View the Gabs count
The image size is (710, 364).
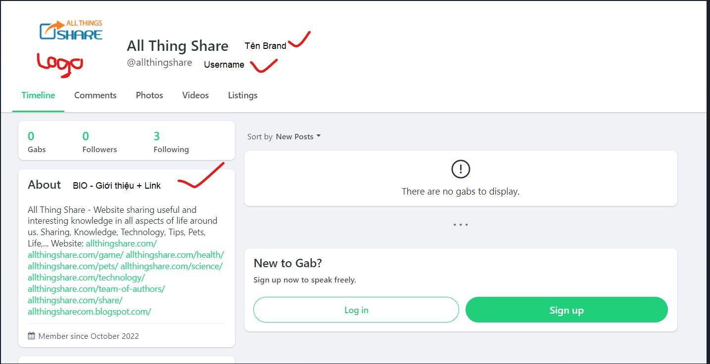click(x=37, y=142)
